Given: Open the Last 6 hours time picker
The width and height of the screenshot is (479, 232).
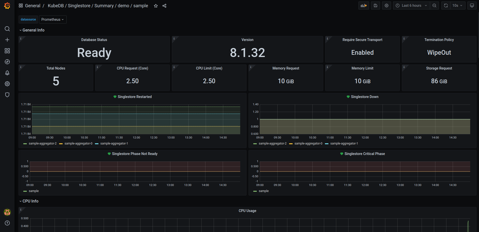Looking at the screenshot, I should [411, 5].
